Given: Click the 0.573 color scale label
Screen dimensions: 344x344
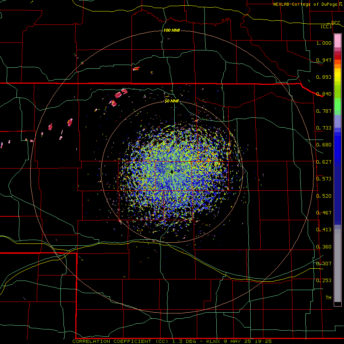Looking at the screenshot, I should [324, 179].
